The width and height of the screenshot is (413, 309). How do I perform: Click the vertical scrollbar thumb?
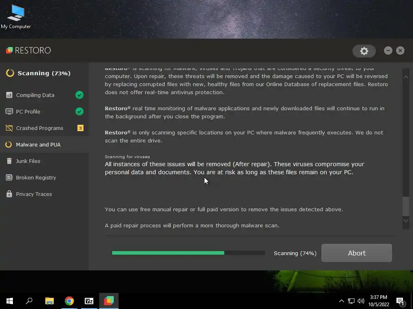coord(406,206)
